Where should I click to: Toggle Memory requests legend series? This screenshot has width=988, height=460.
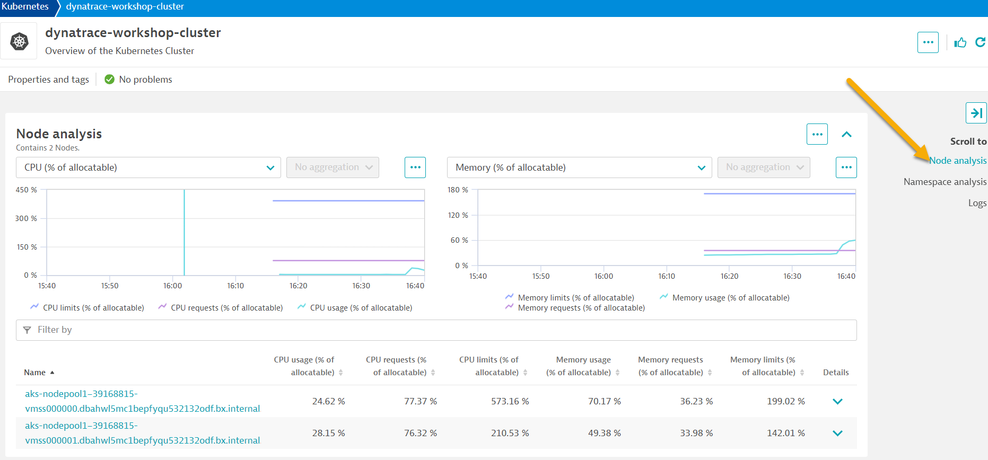575,308
